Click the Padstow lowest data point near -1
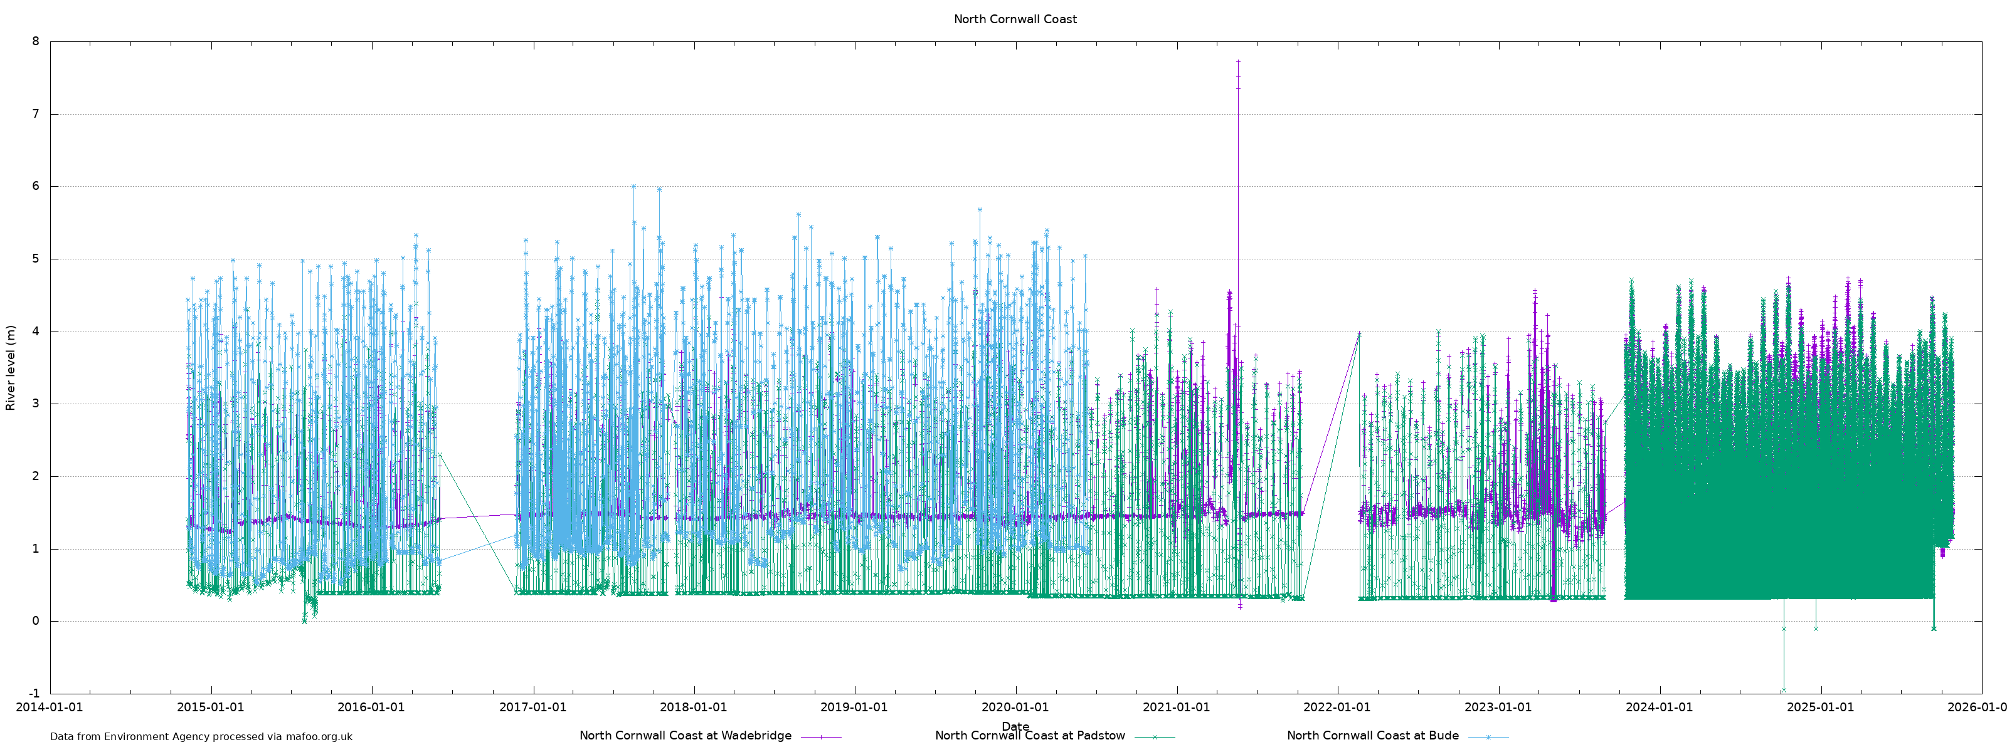This screenshot has height=752, width=2007. coord(1783,691)
